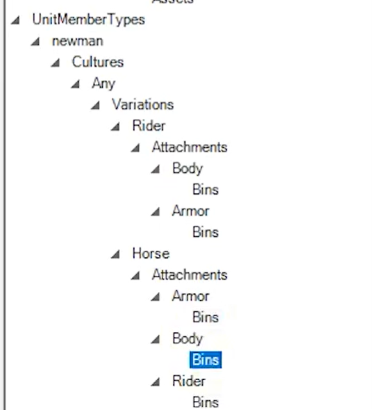Collapse the newman node arrow
Image resolution: width=375 pixels, height=410 pixels.
point(35,41)
